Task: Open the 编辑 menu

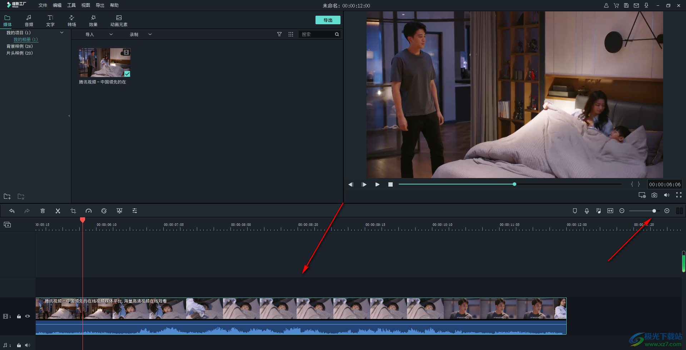Action: 57,5
